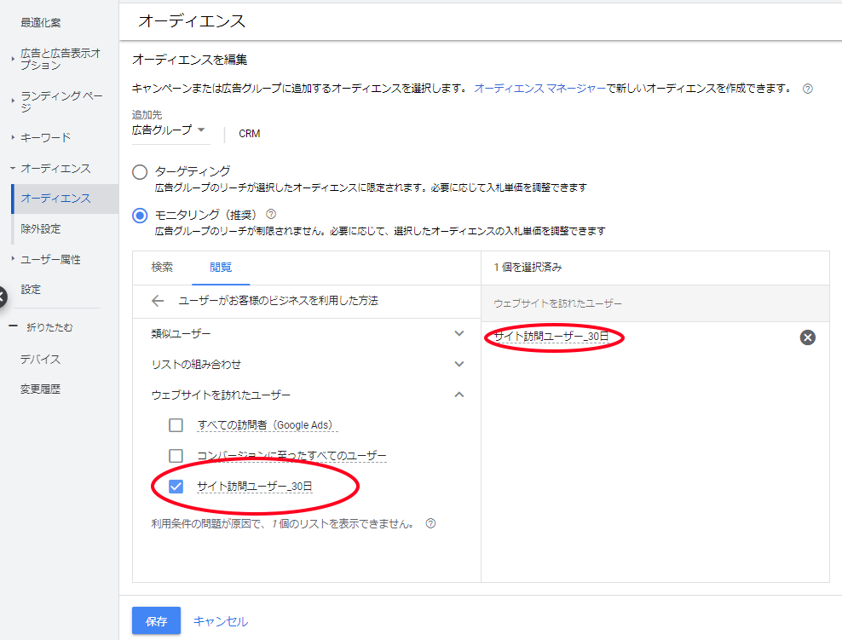The image size is (842, 640).
Task: Open the selected オーディエンス sub-item in sidebar
Action: [x=65, y=199]
